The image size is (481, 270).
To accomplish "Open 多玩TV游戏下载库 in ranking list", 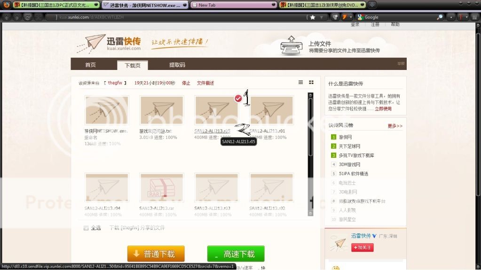I will pyautogui.click(x=356, y=155).
